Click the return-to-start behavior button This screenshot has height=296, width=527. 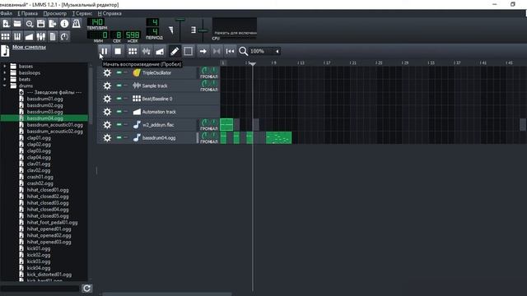coord(231,51)
